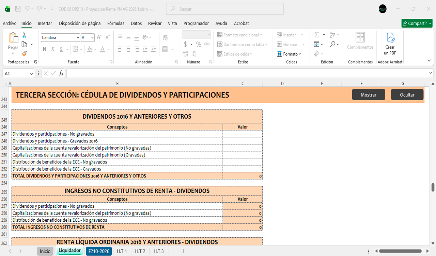Image resolution: width=436 pixels, height=256 pixels.
Task: Click the insert function fx icon
Action: pyautogui.click(x=61, y=73)
